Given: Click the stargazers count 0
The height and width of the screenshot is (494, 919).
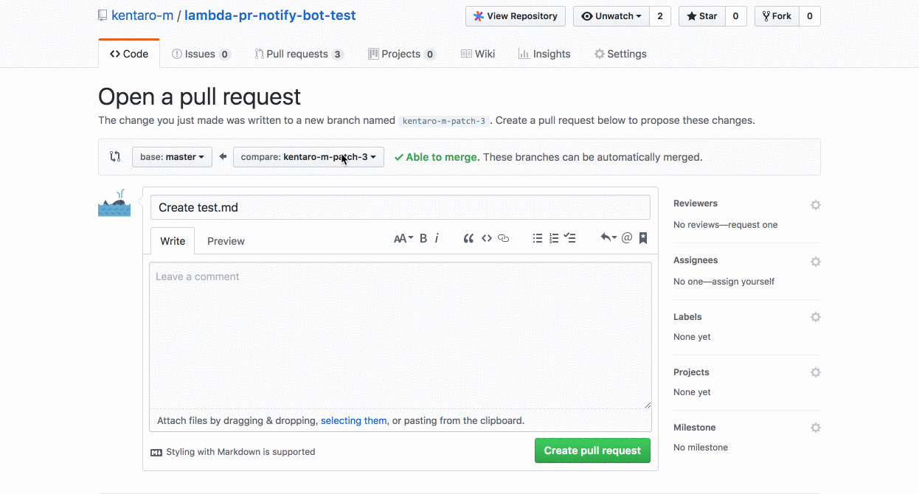Looking at the screenshot, I should click(x=736, y=16).
